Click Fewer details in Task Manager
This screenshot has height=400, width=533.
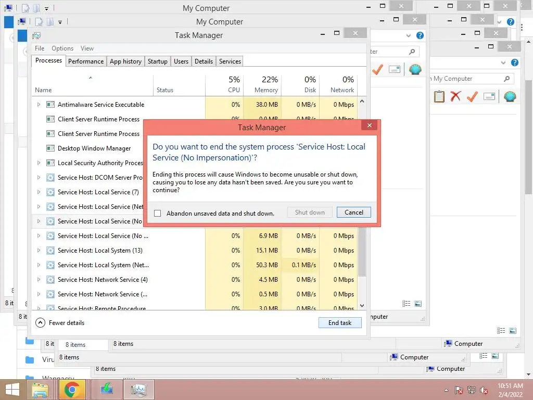point(60,323)
